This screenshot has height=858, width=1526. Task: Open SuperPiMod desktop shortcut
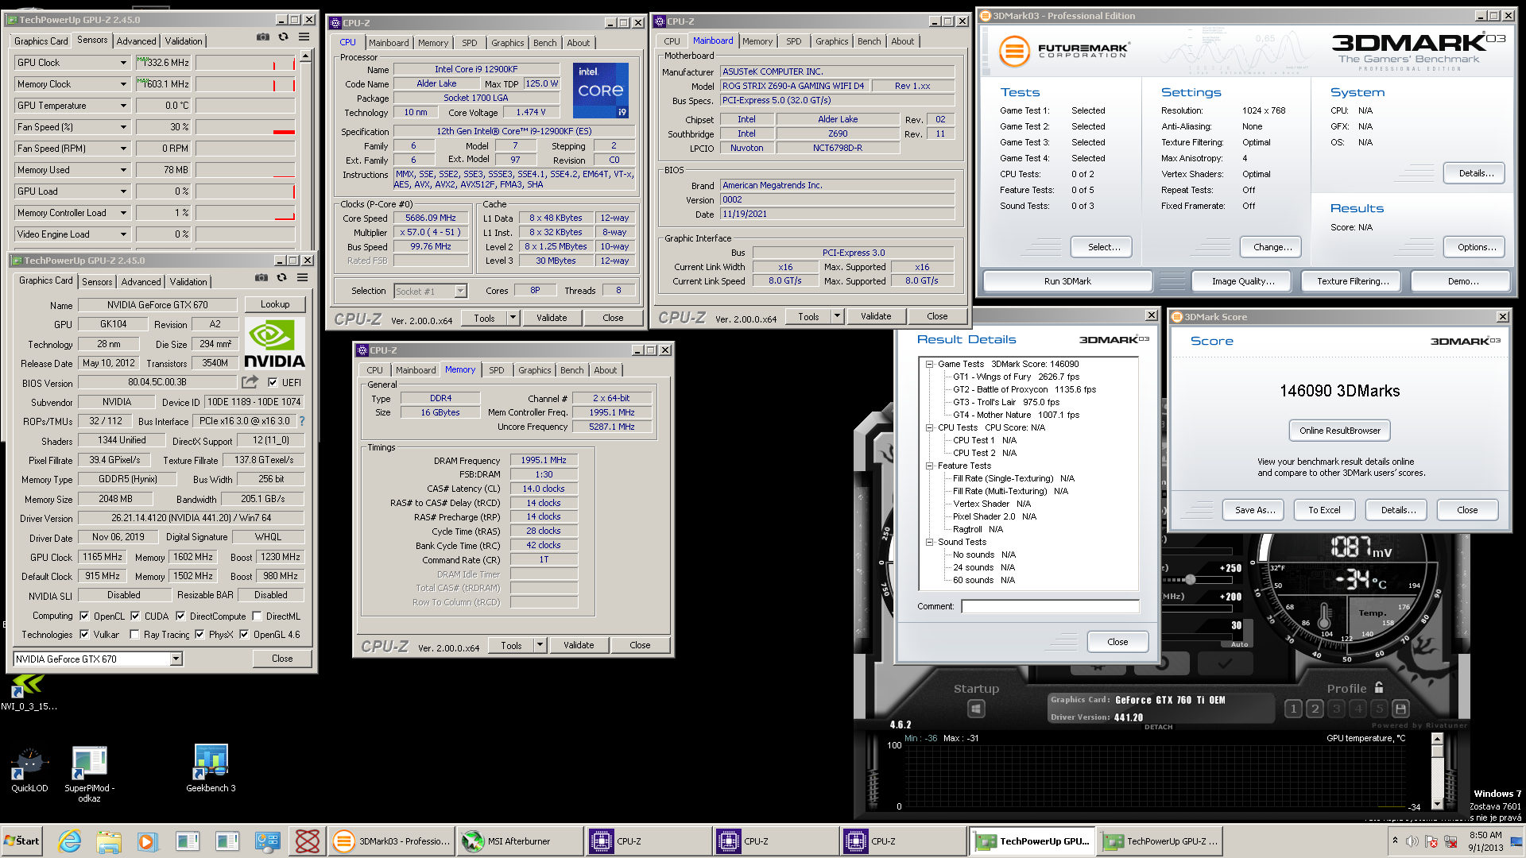pos(90,775)
